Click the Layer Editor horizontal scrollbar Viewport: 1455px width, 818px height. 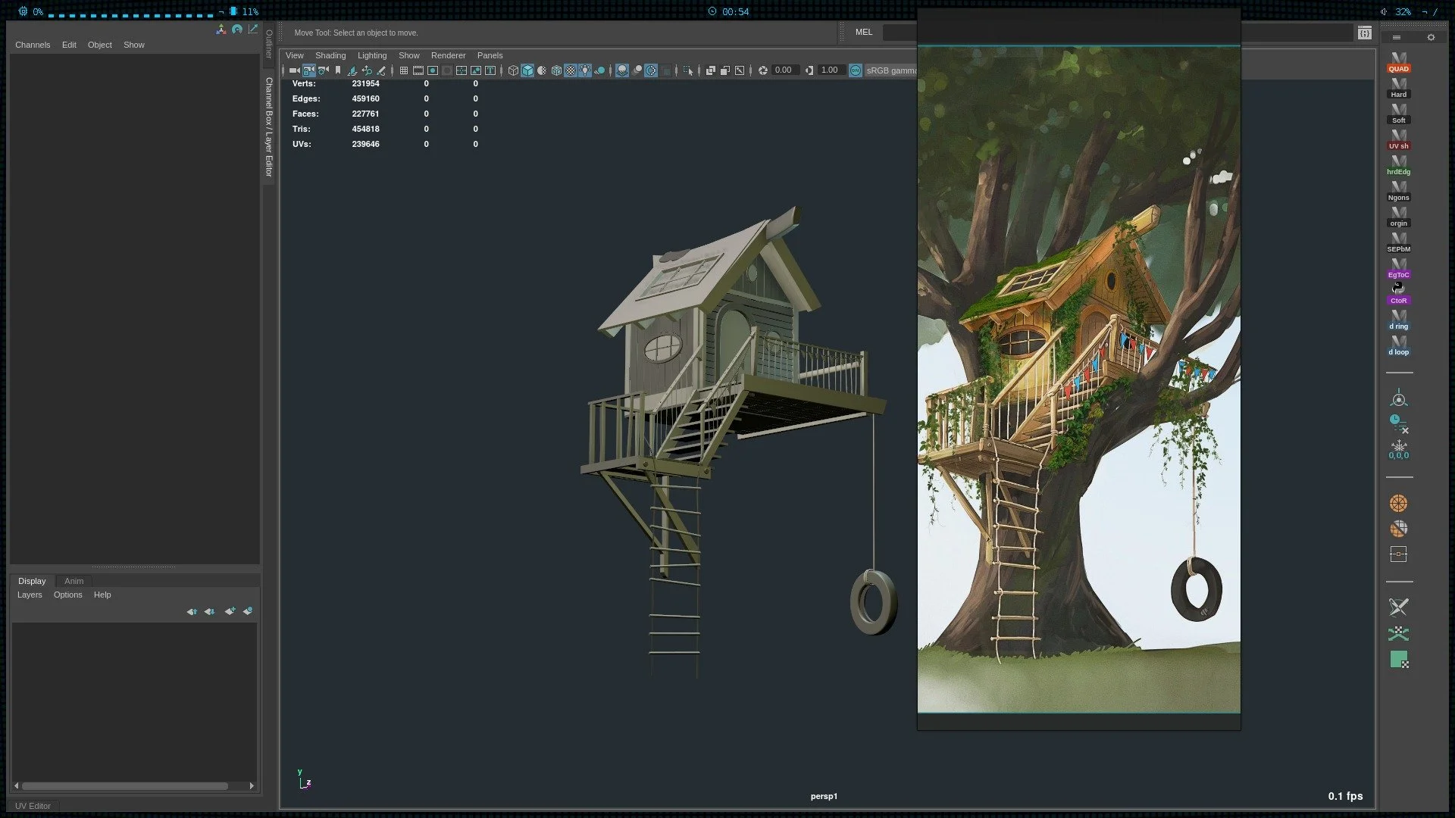click(125, 786)
